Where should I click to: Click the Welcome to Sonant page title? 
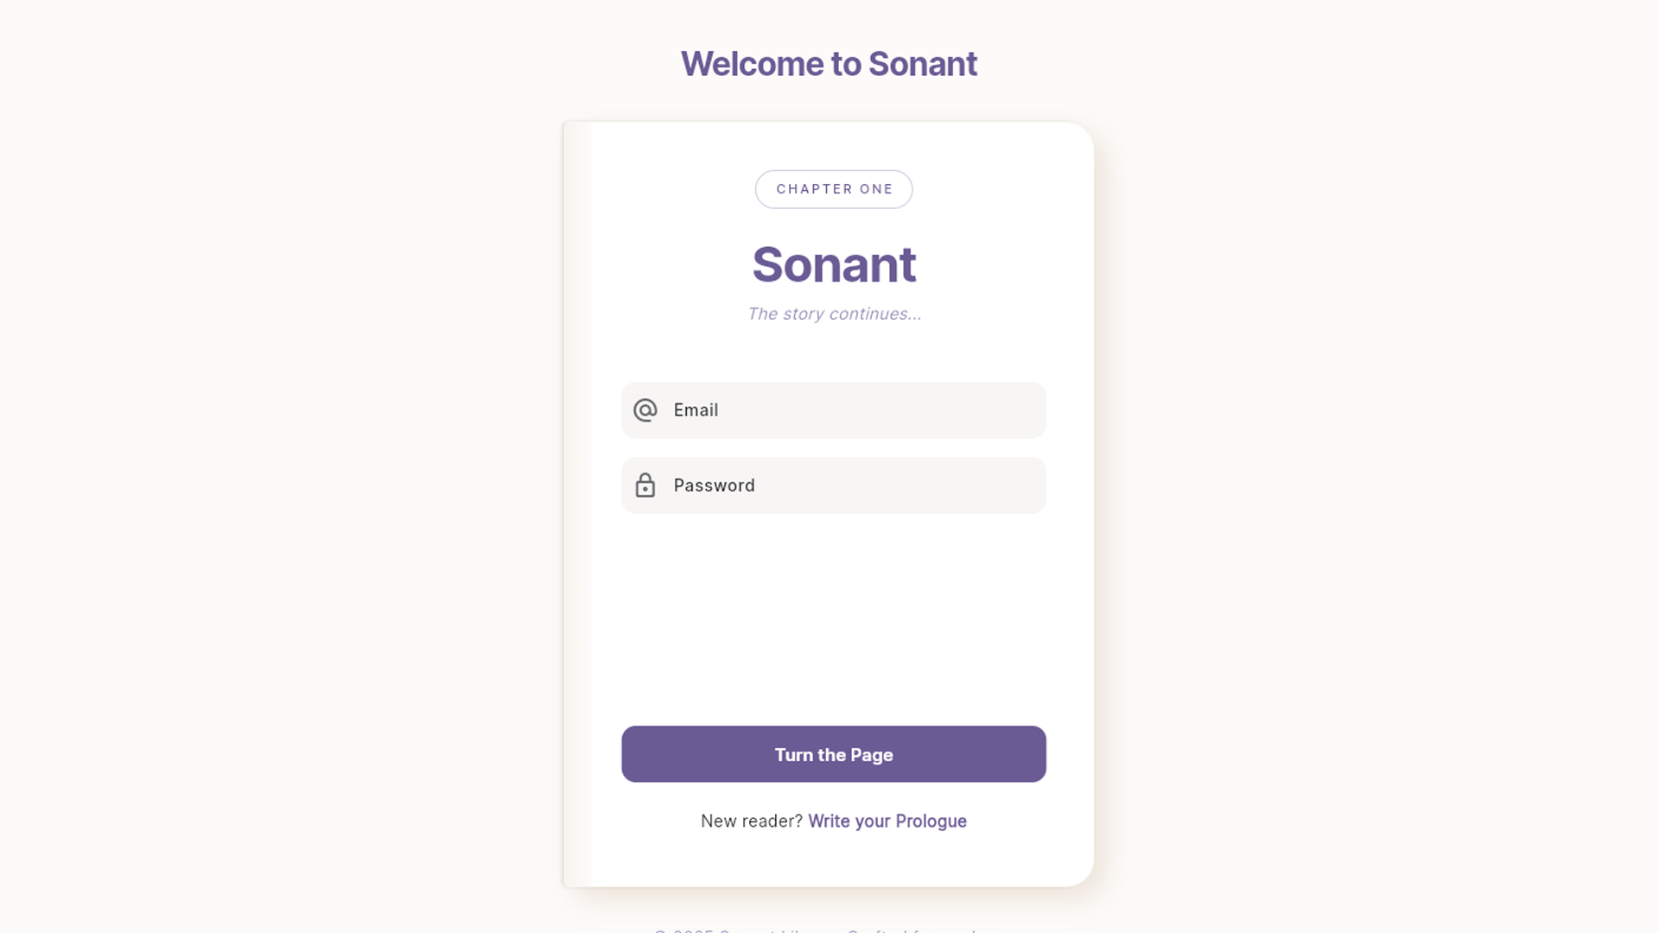tap(829, 63)
